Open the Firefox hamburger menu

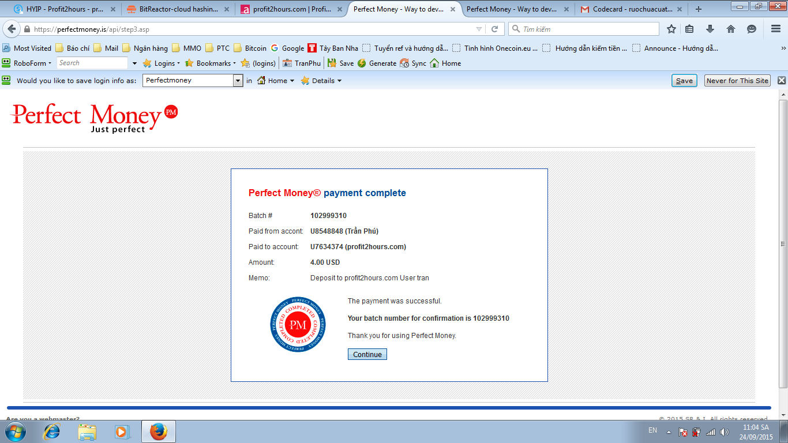(x=776, y=29)
